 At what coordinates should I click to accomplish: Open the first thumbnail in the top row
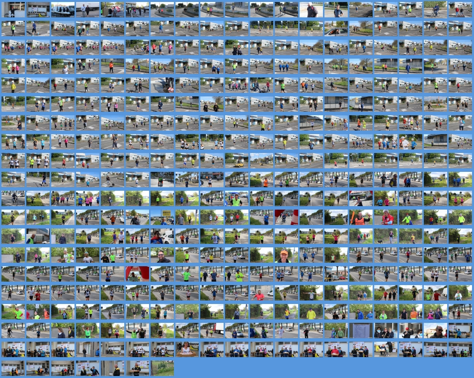(13, 9)
